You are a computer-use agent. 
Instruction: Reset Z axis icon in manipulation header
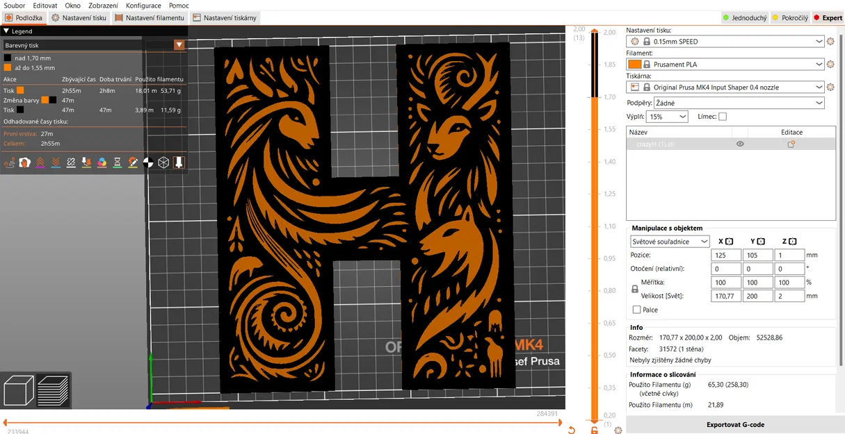click(x=792, y=242)
